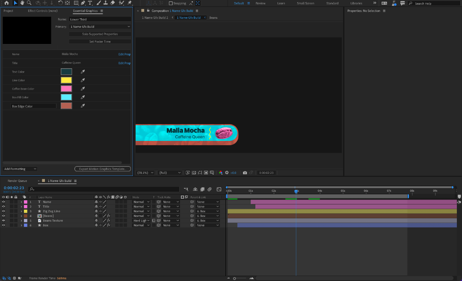
Task: Select the Hand tool in toolbar
Action: click(23, 3)
